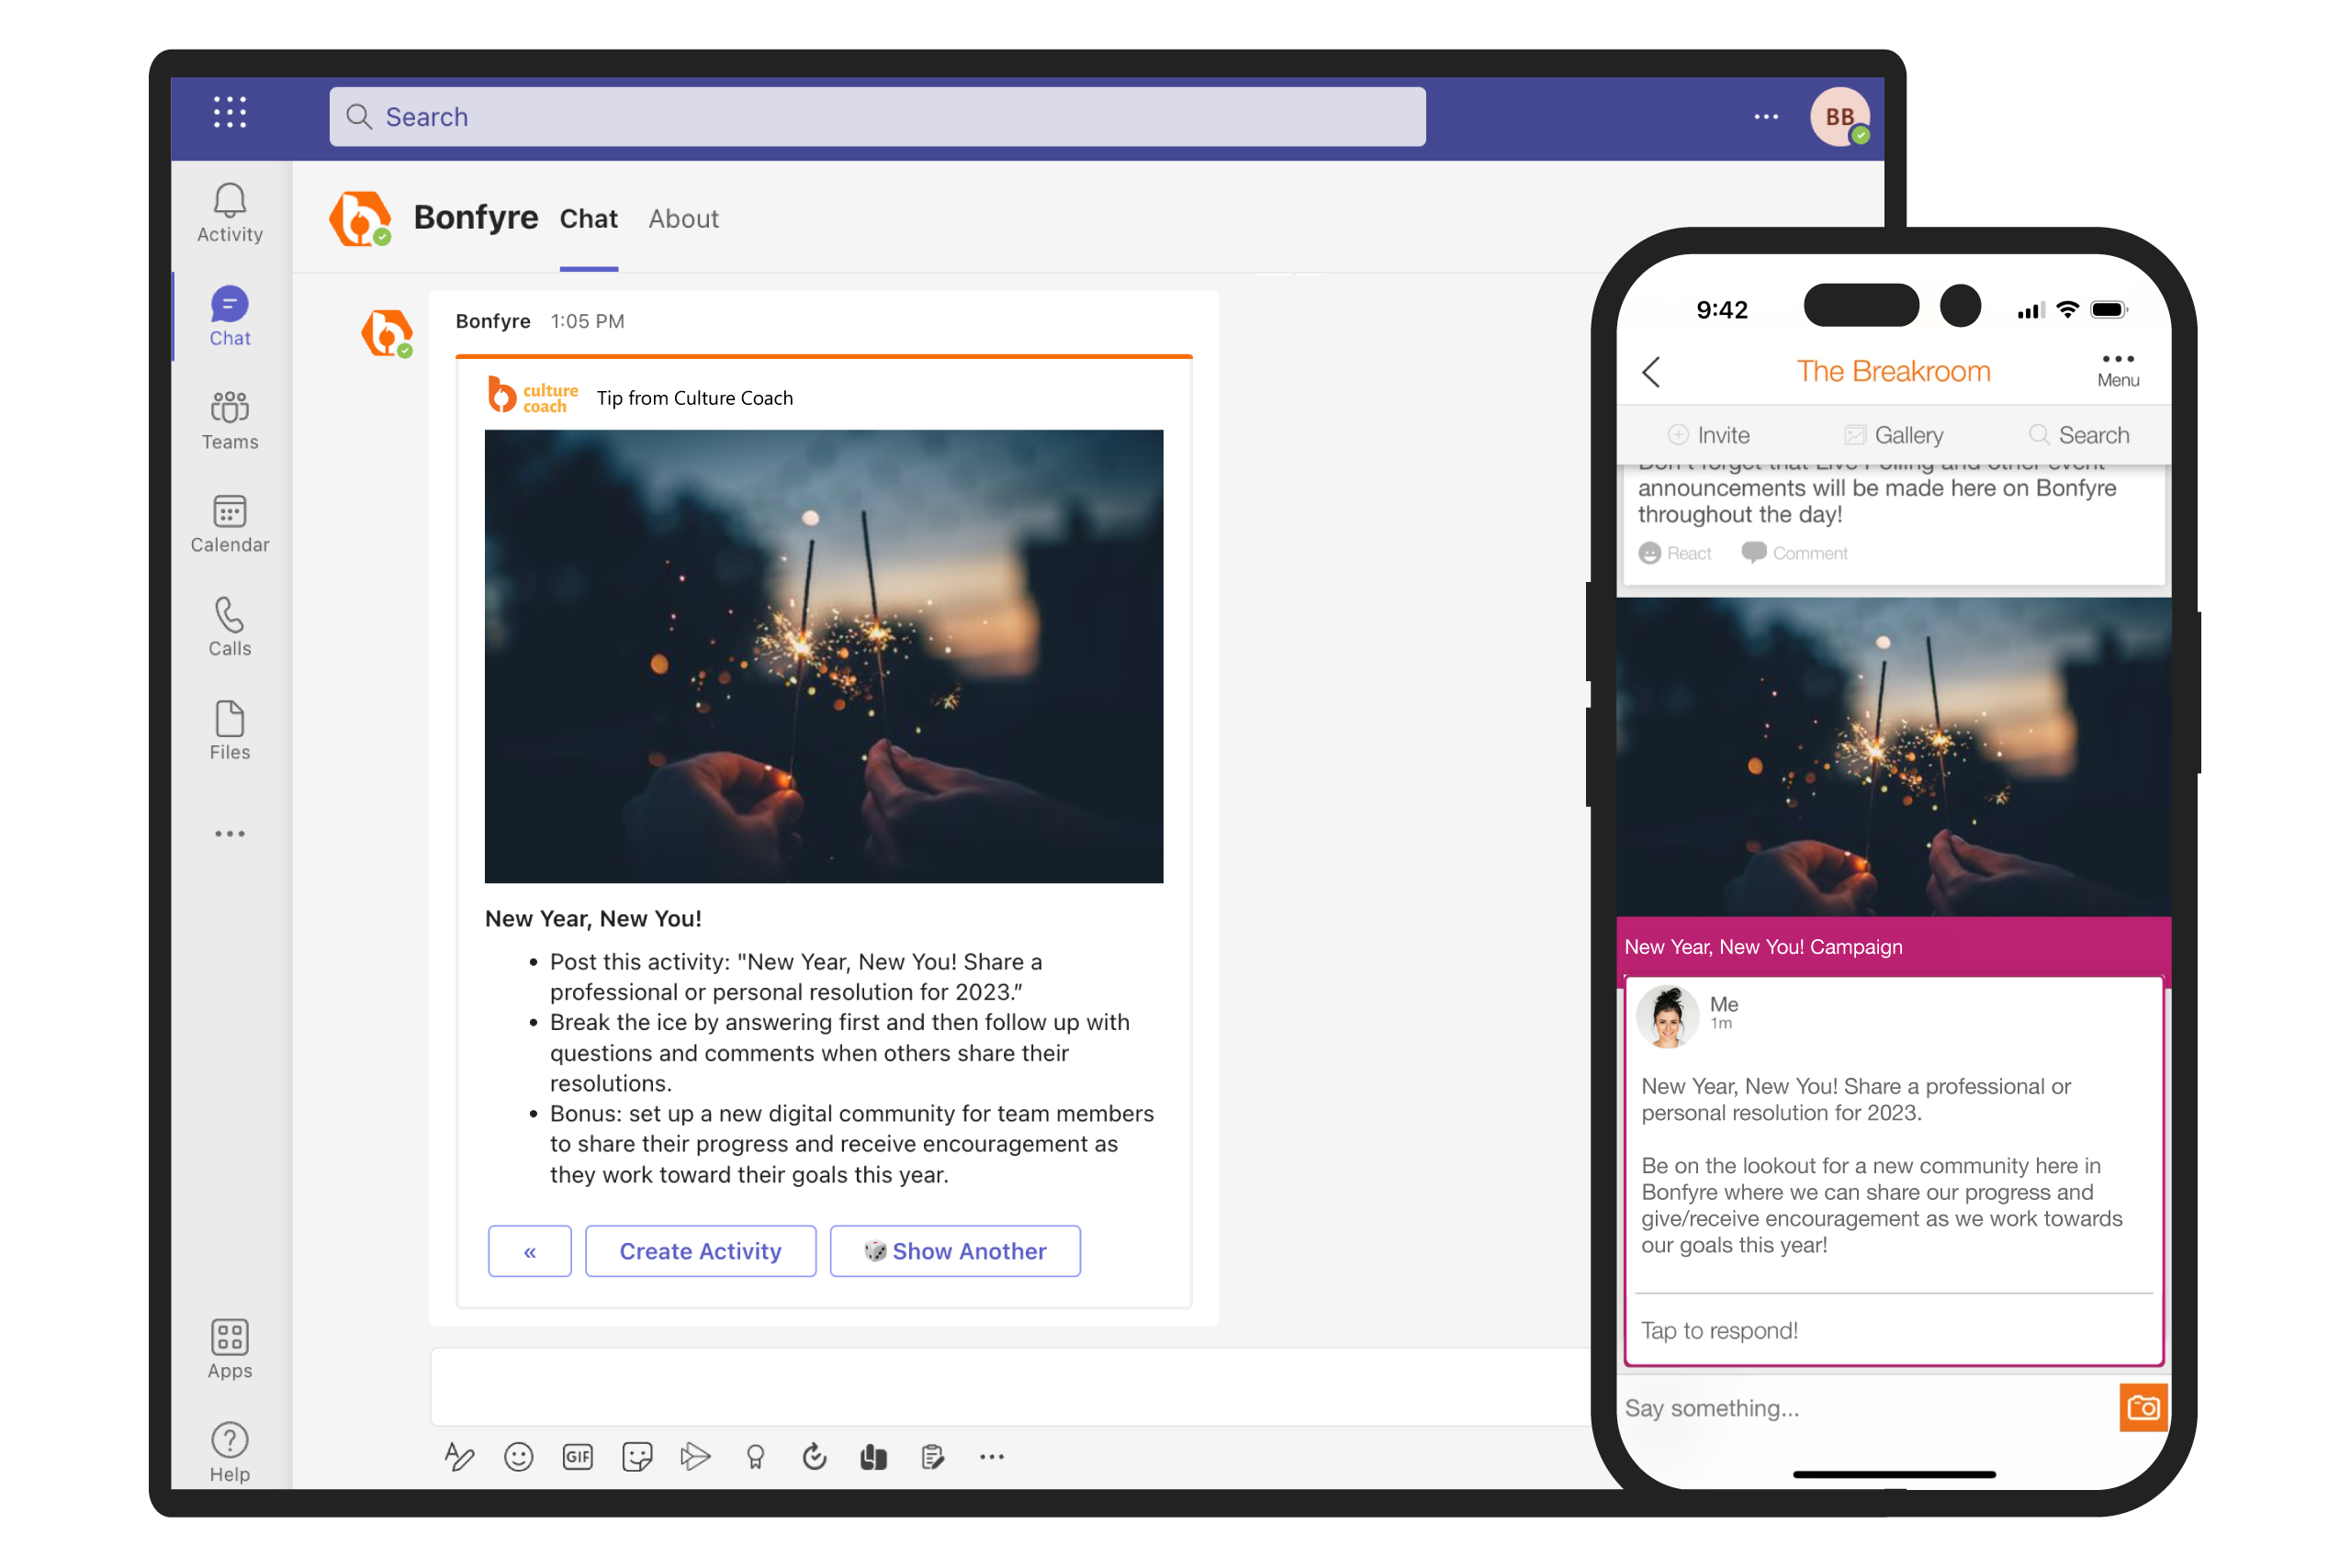
Task: Tap React under the phone post
Action: click(x=1675, y=553)
